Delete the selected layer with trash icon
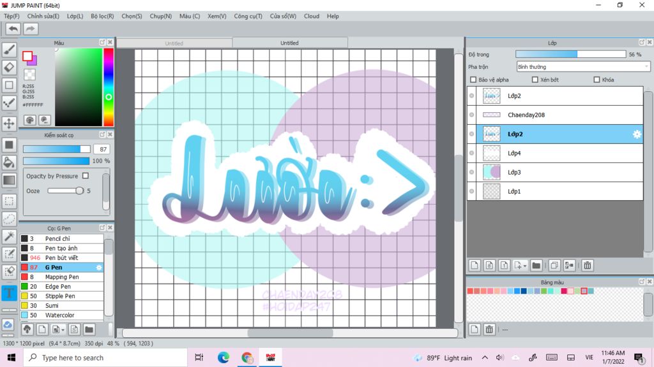 (x=588, y=265)
